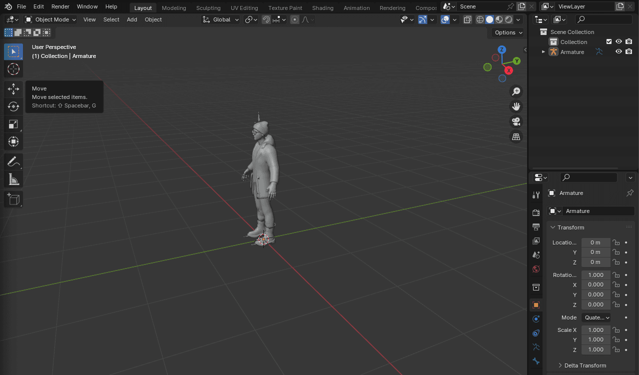The height and width of the screenshot is (375, 639).
Task: Click the Scale X value field
Action: point(596,329)
